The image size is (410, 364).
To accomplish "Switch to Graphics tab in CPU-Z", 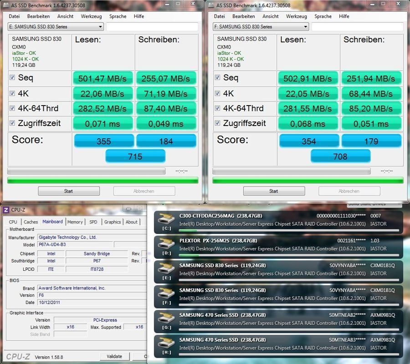I will click(x=113, y=222).
